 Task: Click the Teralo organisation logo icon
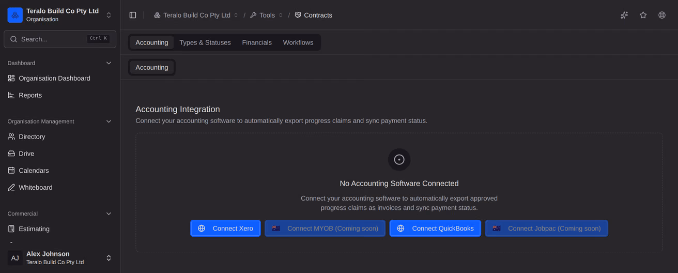pyautogui.click(x=15, y=15)
